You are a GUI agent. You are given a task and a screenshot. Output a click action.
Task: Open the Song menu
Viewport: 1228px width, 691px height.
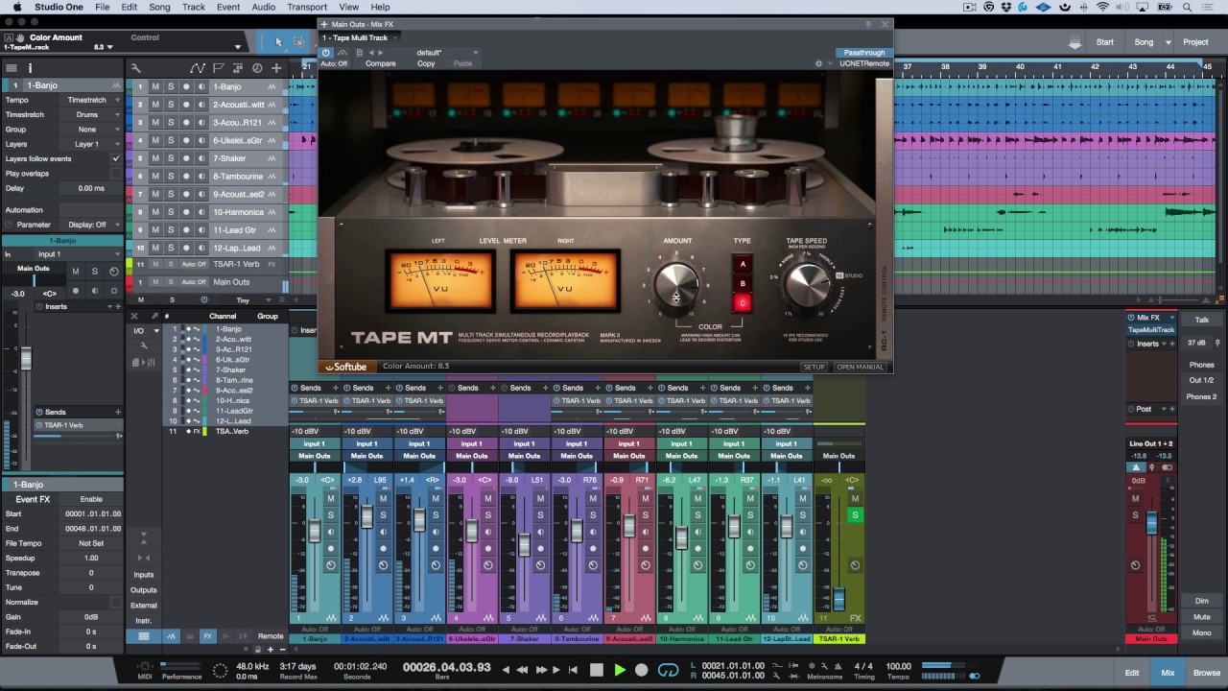tap(159, 7)
